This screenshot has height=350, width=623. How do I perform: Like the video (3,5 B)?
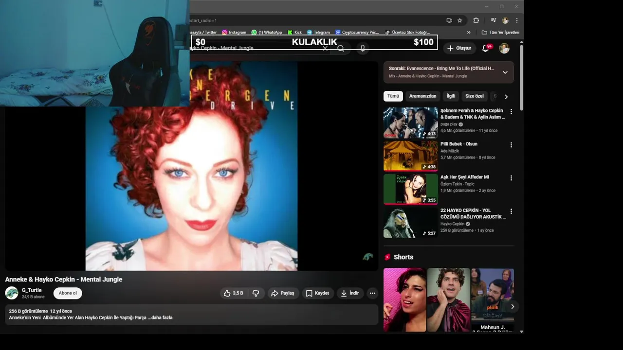[x=234, y=293]
